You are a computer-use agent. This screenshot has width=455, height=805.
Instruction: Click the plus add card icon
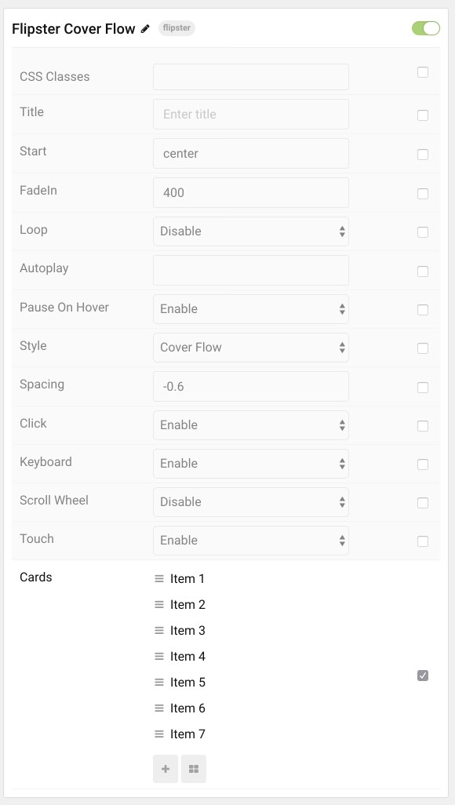[166, 769]
